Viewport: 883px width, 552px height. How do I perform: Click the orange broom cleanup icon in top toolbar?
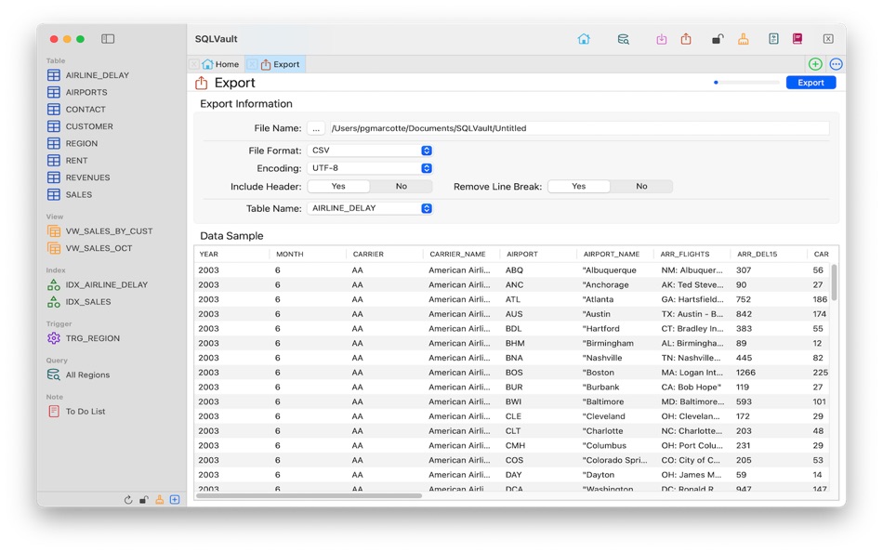point(744,39)
